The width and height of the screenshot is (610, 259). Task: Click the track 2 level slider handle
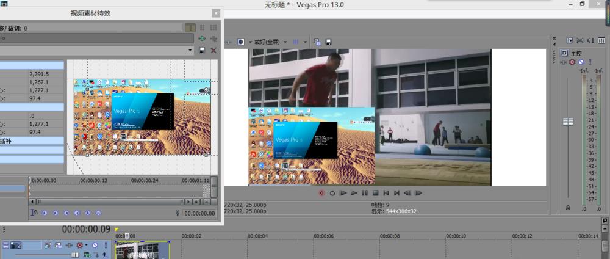(74, 255)
